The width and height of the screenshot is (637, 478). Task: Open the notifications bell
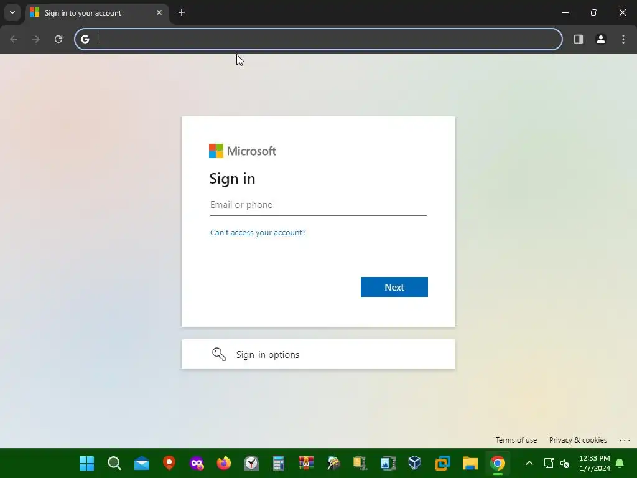pyautogui.click(x=620, y=463)
